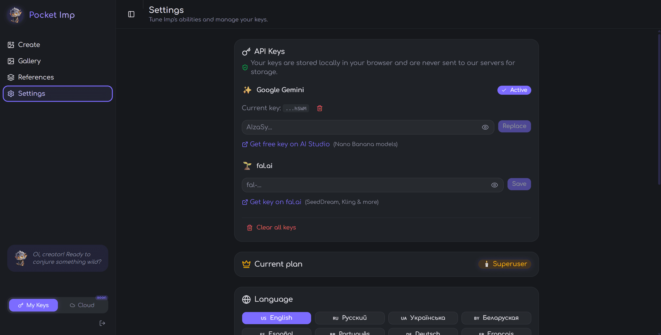The height and width of the screenshot is (335, 661).
Task: Delete the current Gemini key trash icon
Action: point(320,108)
